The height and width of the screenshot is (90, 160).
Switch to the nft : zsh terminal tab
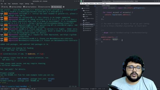coord(33,89)
